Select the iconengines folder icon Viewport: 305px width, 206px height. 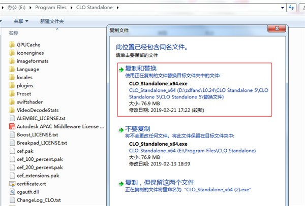pyautogui.click(x=12, y=53)
